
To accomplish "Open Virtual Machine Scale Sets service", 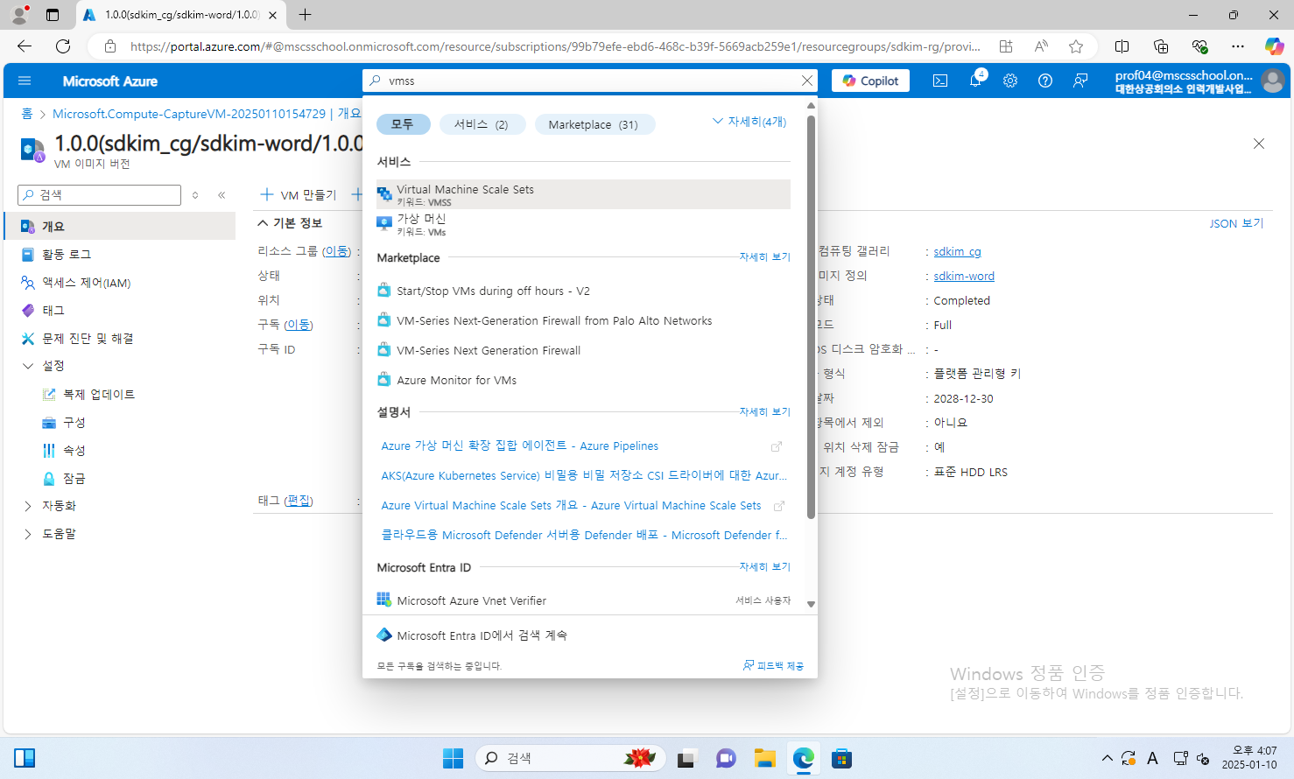I will [583, 194].
